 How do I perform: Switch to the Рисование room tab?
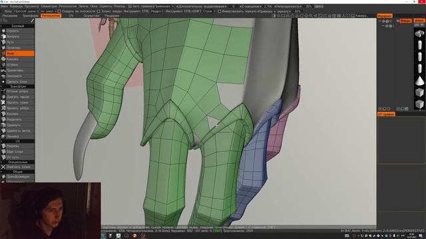click(x=10, y=16)
